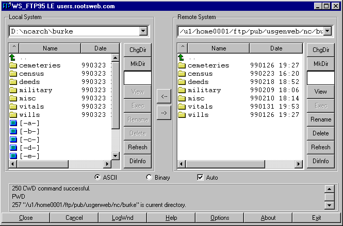The height and width of the screenshot is (226, 343).
Task: Open Help from the bottom bar
Action: tap(171, 218)
